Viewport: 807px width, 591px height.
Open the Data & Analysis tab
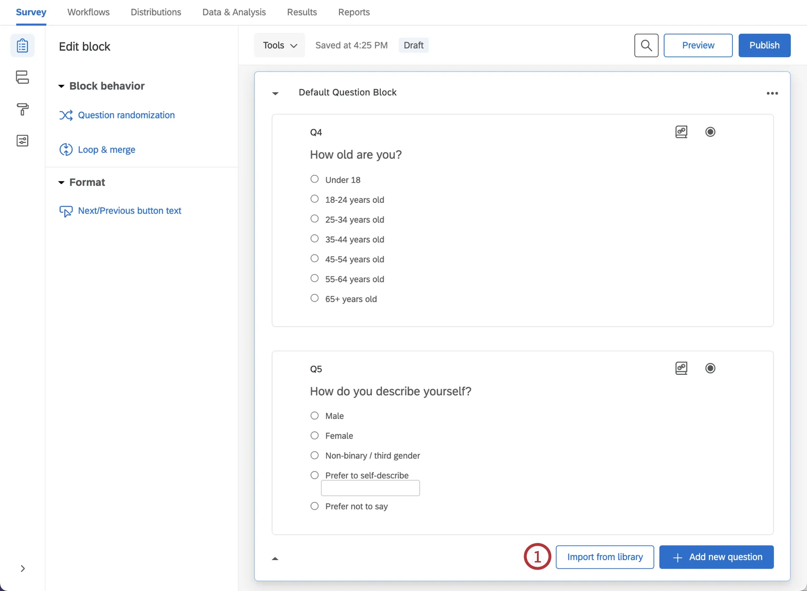point(234,12)
